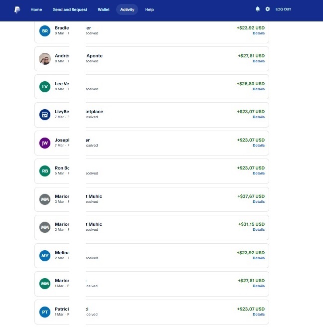Open Details for Patricia's payment
323x330 pixels.
[x=259, y=315]
